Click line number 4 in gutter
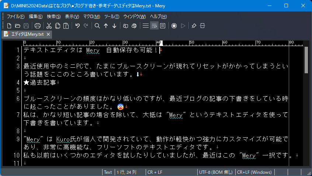312x176 pixels. click(x=18, y=82)
